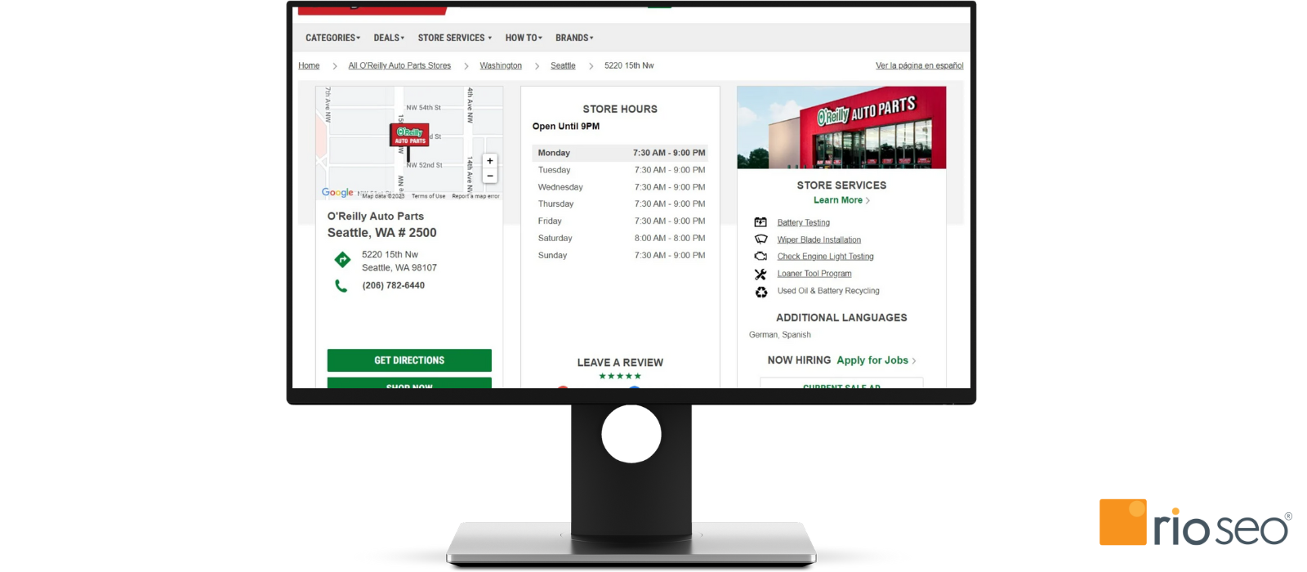
Task: Select Seattle breadcrumb link
Action: (x=563, y=65)
